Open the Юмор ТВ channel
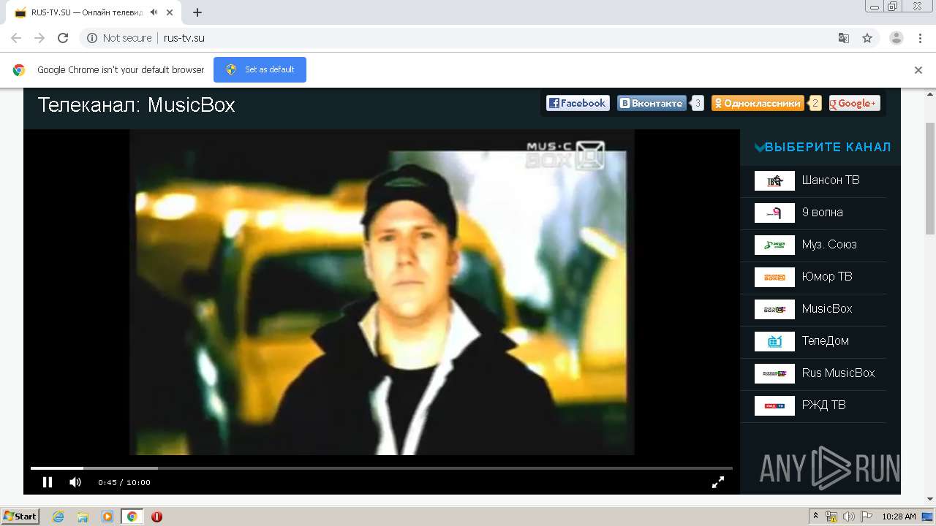This screenshot has height=526, width=936. pyautogui.click(x=827, y=277)
